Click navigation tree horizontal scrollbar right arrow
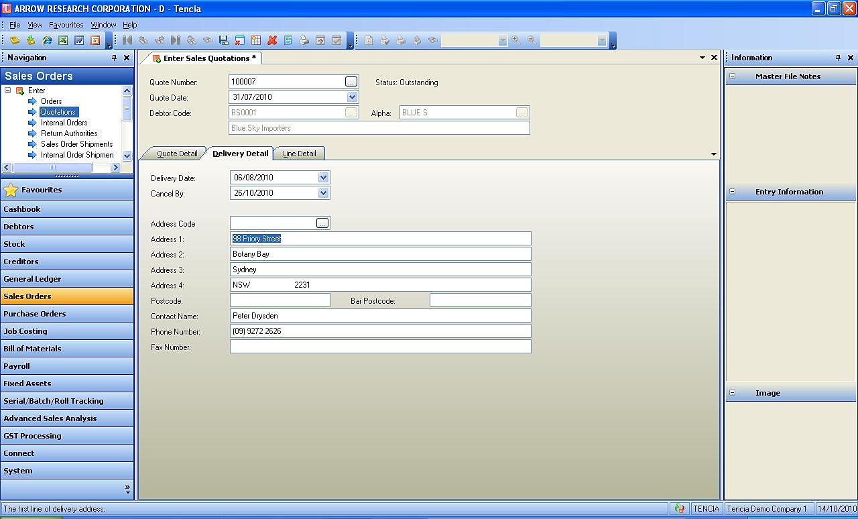 click(115, 168)
